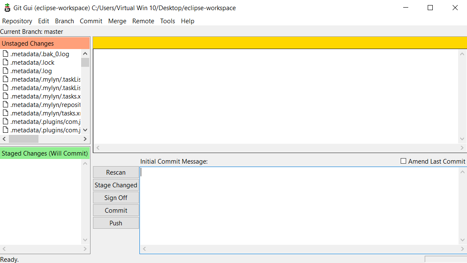Click the Sign Off button
Viewport: 467px width, 263px height.
click(x=116, y=198)
